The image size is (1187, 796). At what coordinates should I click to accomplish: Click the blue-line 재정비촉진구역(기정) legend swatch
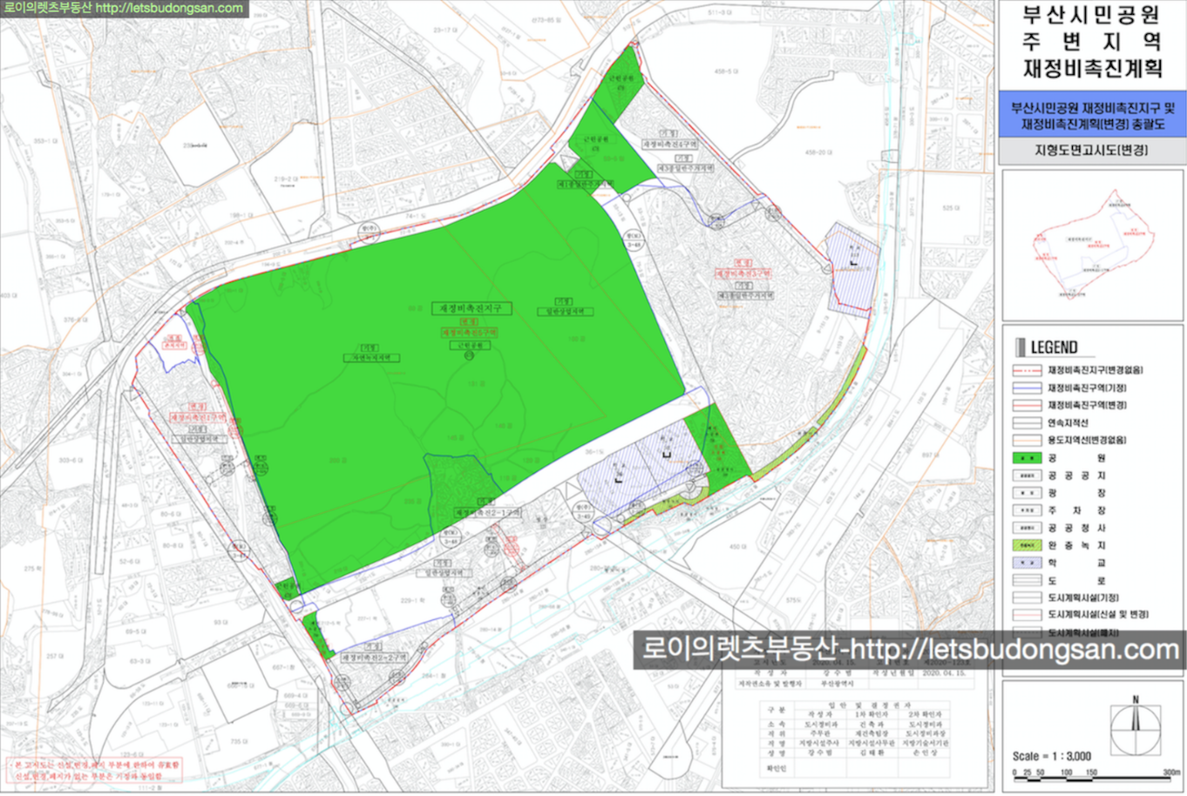1028,388
